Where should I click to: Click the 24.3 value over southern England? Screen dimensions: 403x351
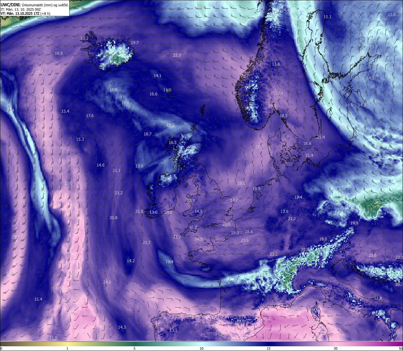tap(198, 239)
